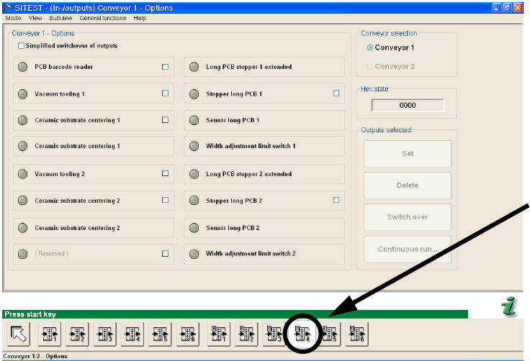Click the Sensor long PCB 2 status LED
This screenshot has height=361, width=530.
(194, 228)
